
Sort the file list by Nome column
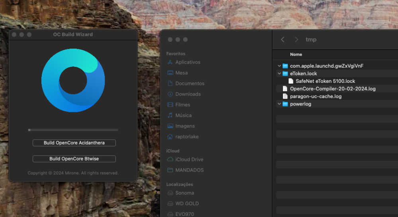coord(296,55)
